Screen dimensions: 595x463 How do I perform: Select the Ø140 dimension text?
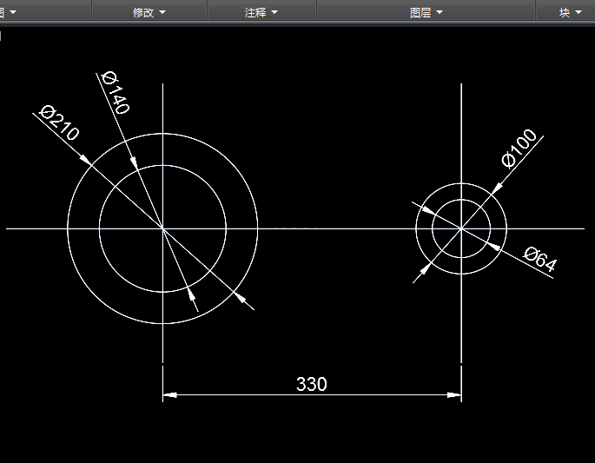coord(116,92)
